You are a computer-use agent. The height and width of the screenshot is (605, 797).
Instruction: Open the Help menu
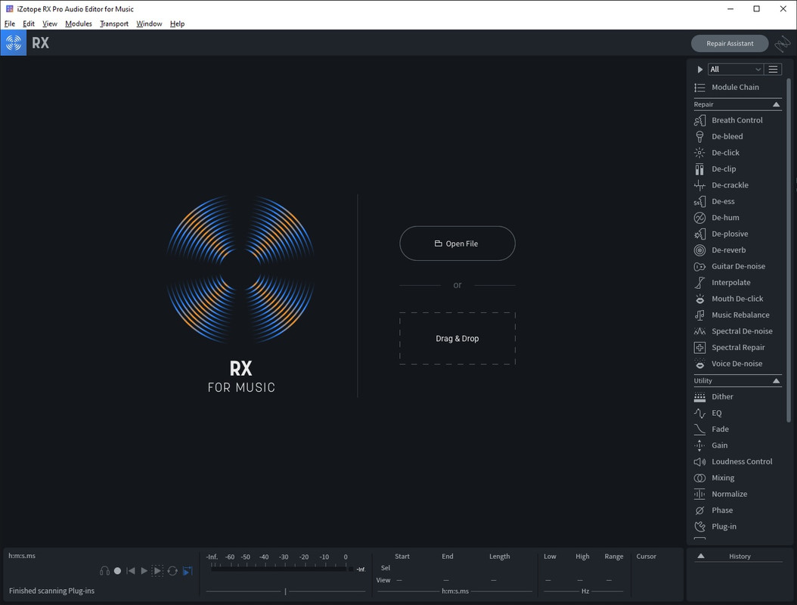pos(178,23)
